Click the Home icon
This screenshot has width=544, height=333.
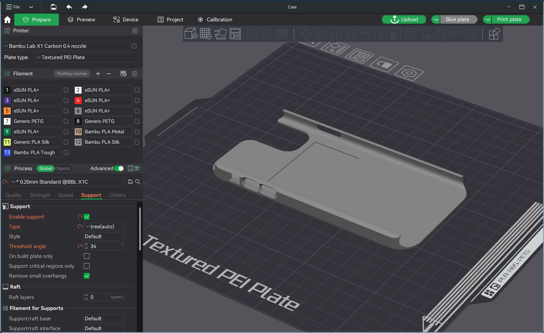pos(7,19)
